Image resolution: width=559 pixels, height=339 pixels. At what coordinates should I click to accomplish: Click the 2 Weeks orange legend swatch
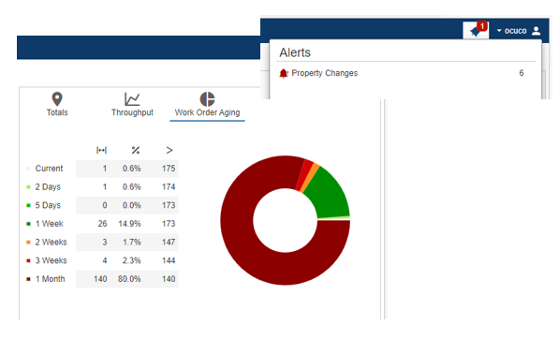pos(28,243)
